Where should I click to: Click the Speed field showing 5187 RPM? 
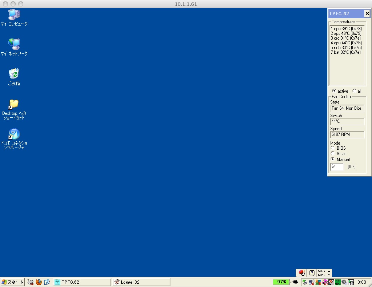pyautogui.click(x=347, y=134)
